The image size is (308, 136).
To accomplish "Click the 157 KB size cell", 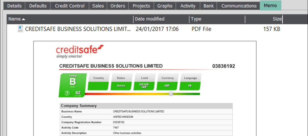I will [x=272, y=29].
